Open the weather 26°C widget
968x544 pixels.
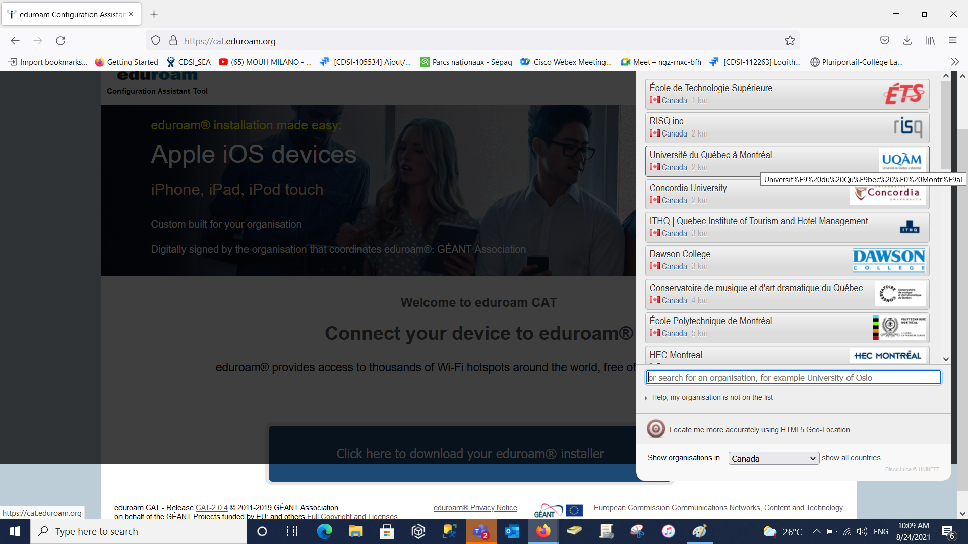point(783,531)
